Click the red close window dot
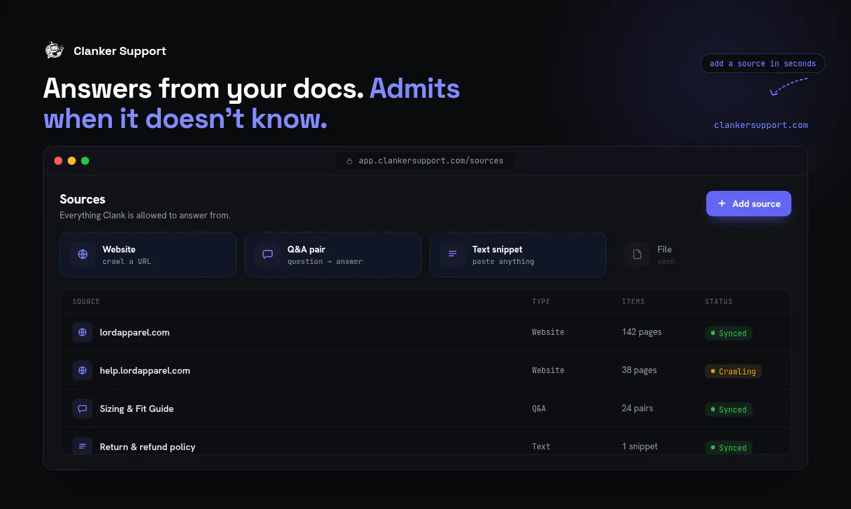The width and height of the screenshot is (851, 509). coord(58,161)
